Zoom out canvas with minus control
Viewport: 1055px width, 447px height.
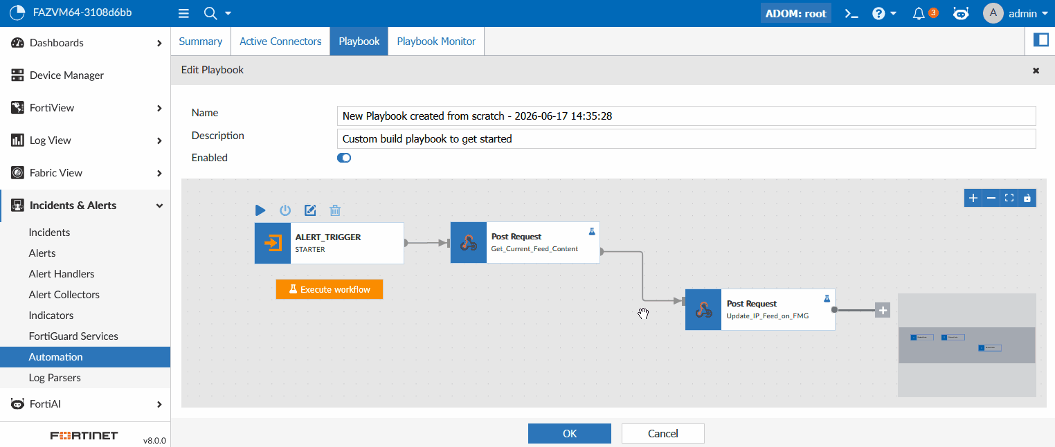(991, 198)
